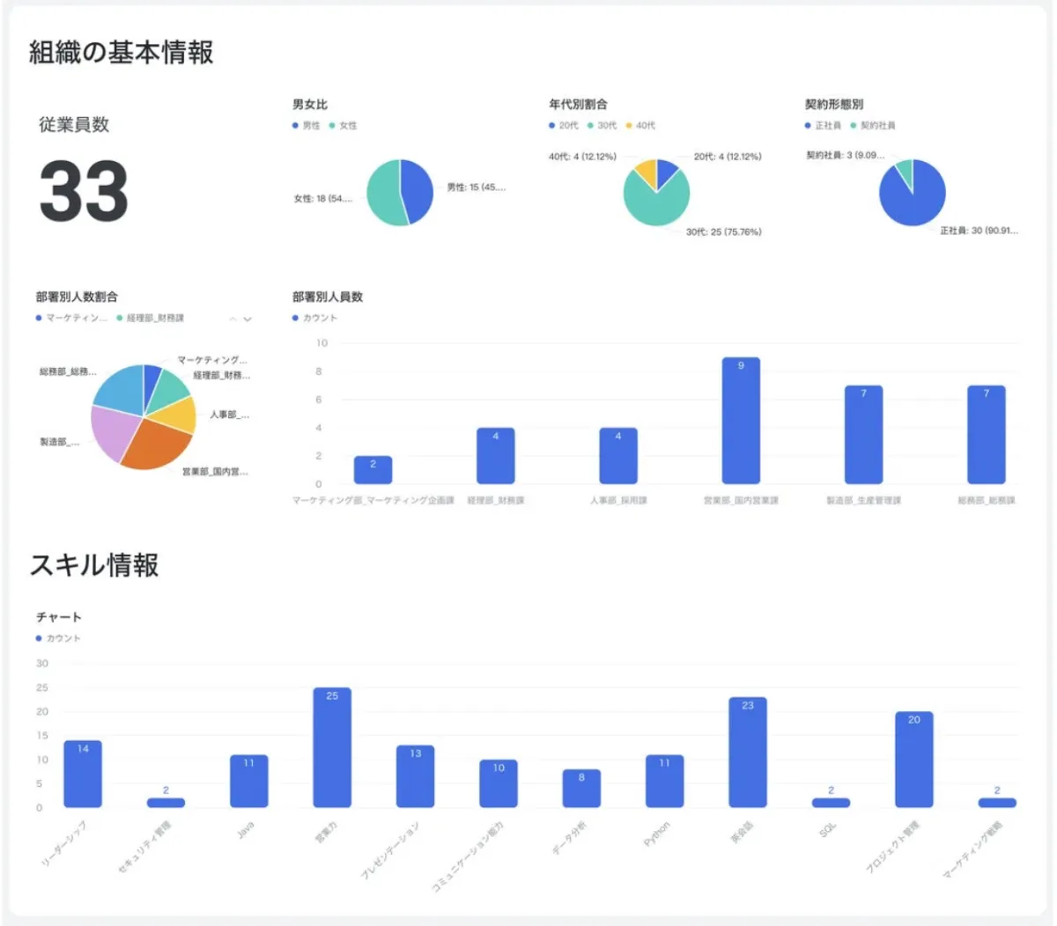1057x926 pixels.
Task: Toggle カウント legend in 部署別人員数 chart
Action: point(319,319)
